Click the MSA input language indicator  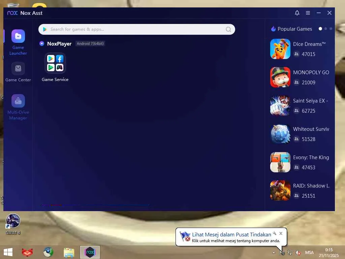309,253
